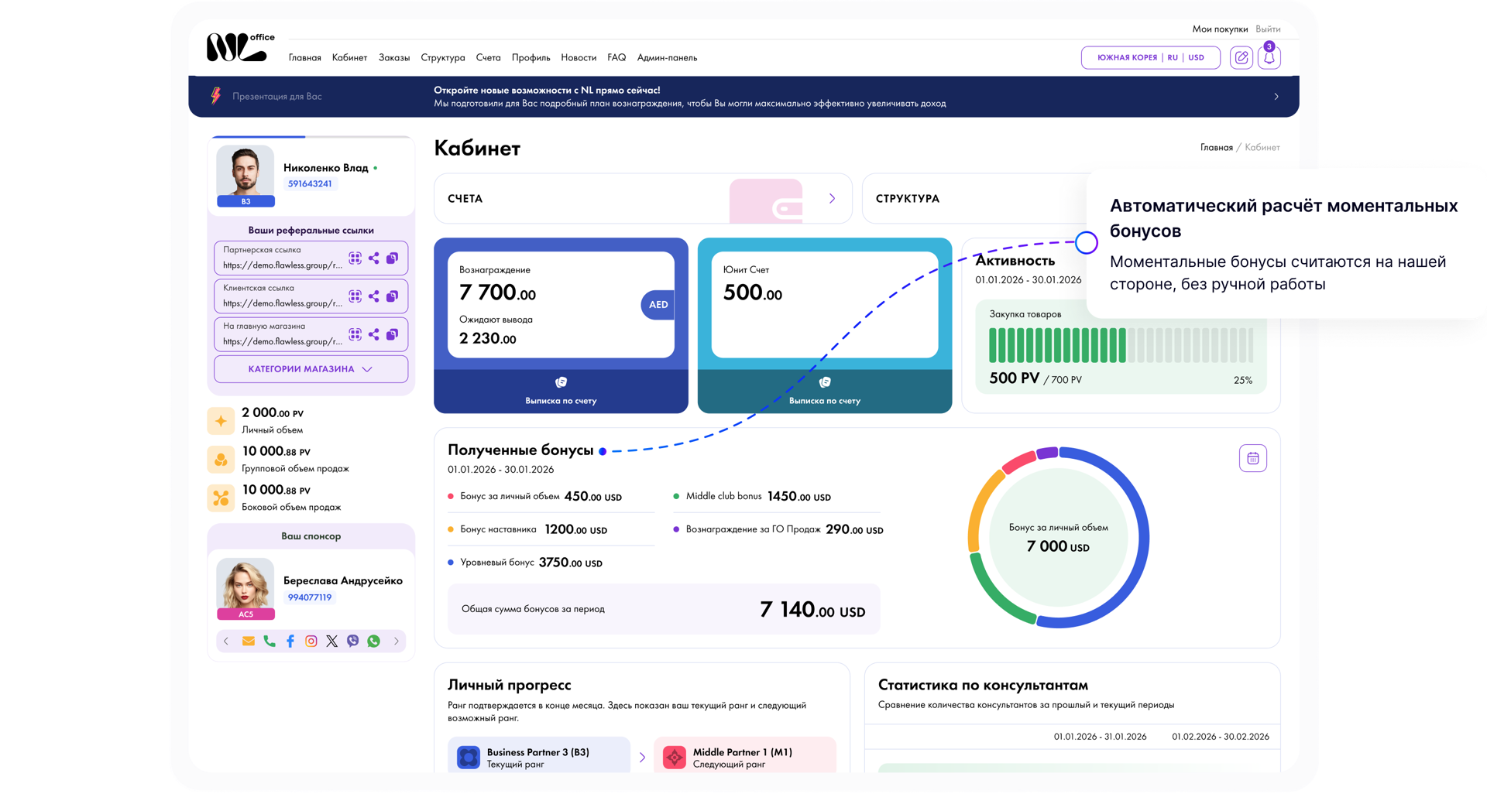1487x804 pixels.
Task: Click the Закупка товаров progress bar
Action: (1121, 345)
